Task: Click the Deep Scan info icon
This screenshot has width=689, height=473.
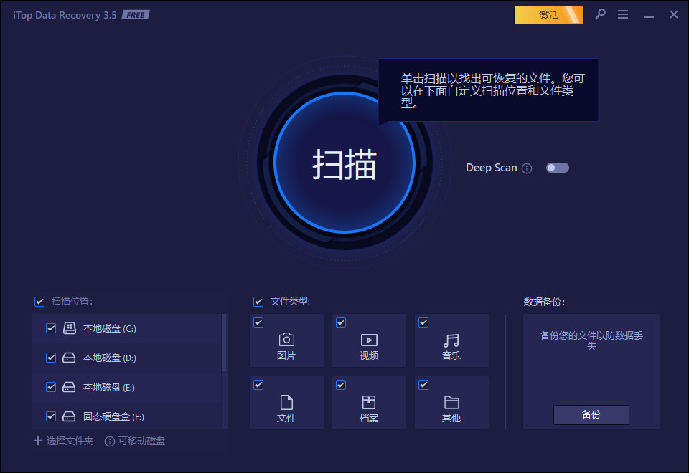Action: pos(527,168)
